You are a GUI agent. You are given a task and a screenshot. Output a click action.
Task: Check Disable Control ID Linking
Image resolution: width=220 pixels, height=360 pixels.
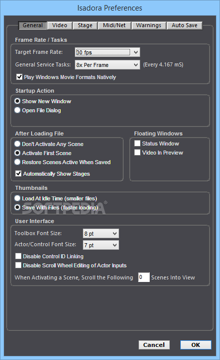pos(18,256)
